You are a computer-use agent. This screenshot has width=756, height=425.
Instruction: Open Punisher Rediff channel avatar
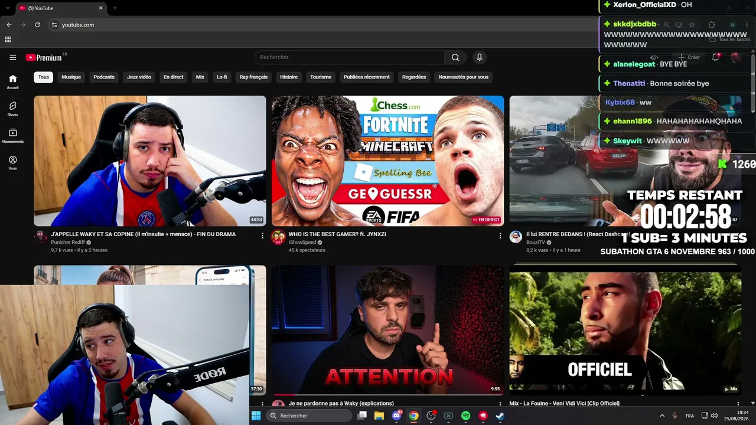click(40, 237)
